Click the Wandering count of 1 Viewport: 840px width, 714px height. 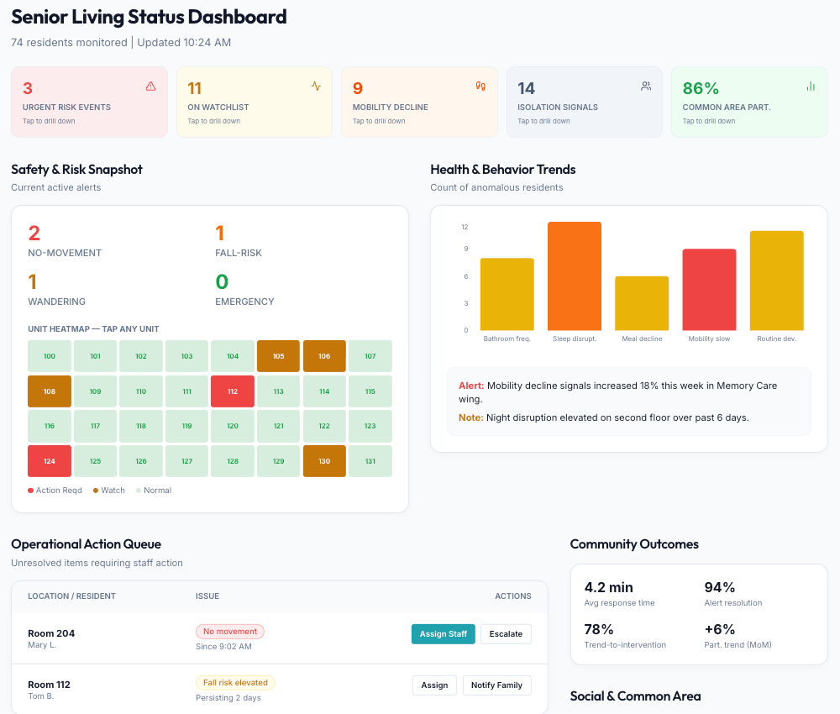pyautogui.click(x=32, y=281)
